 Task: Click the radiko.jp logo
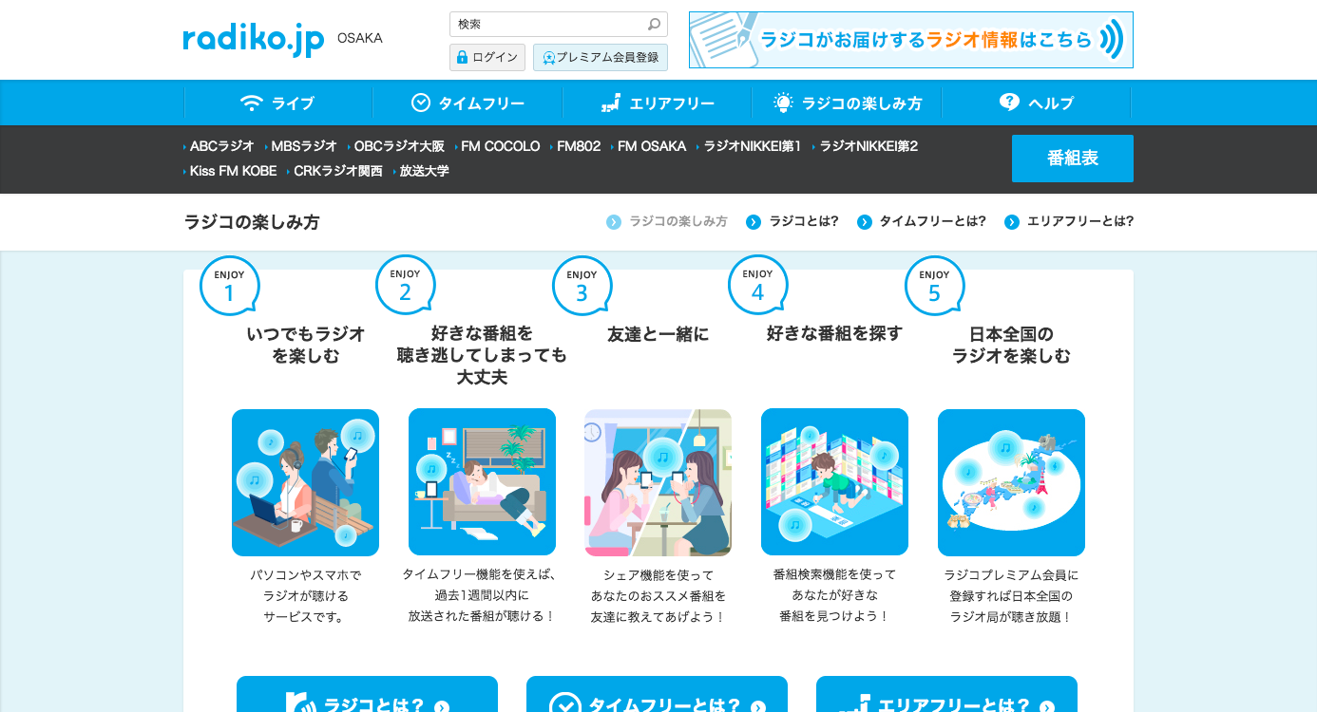click(254, 39)
